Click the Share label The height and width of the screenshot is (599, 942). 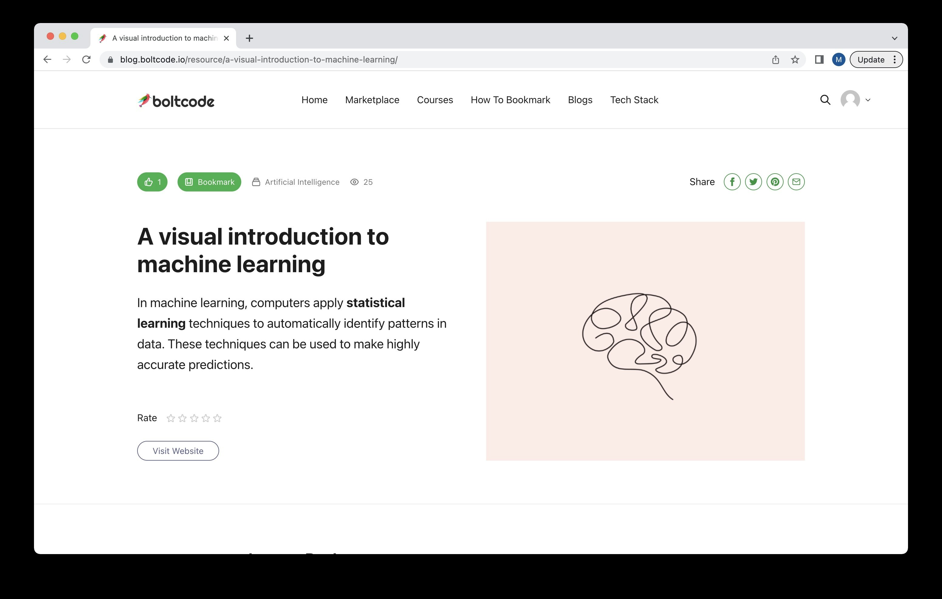(x=702, y=182)
